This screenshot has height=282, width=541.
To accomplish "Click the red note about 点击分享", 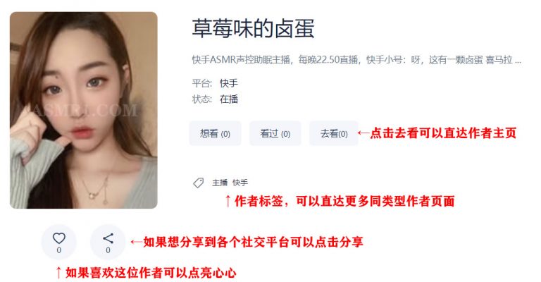I will (247, 242).
